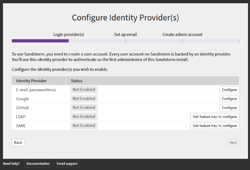Click the Need help? label
250x170 pixels.
[x=11, y=164]
